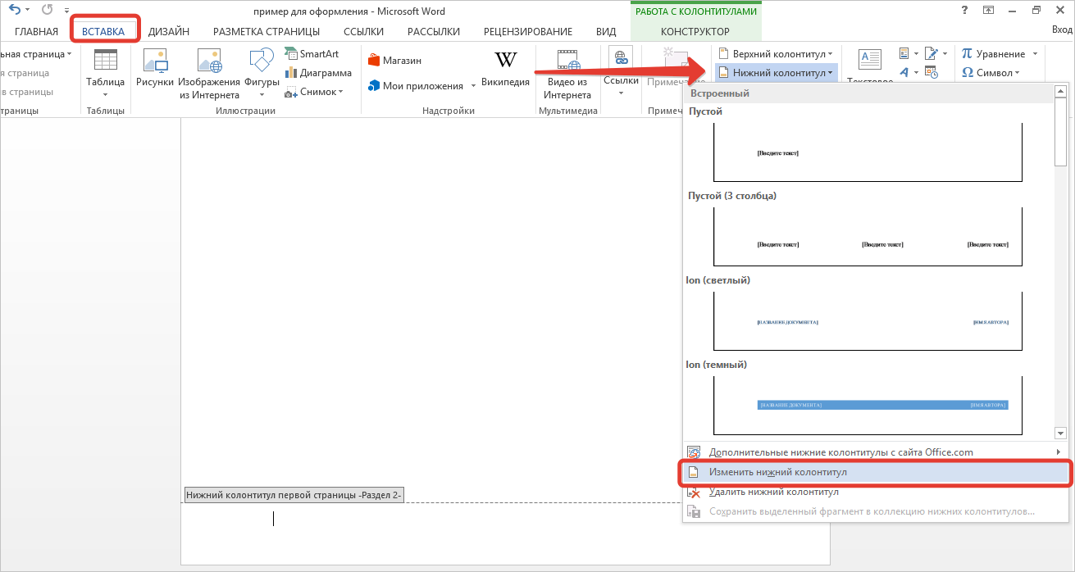Open Рисунки (Pictures) insert tool
The image size is (1075, 572).
[x=155, y=62]
